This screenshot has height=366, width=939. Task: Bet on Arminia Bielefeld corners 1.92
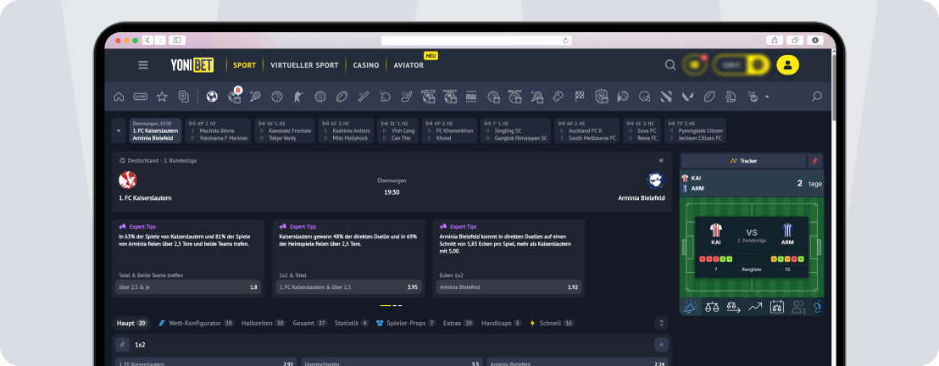pos(508,287)
